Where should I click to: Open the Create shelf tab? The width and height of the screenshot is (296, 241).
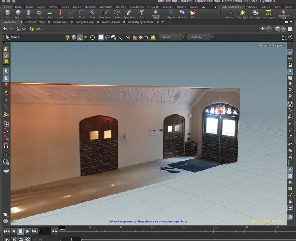(7, 7)
